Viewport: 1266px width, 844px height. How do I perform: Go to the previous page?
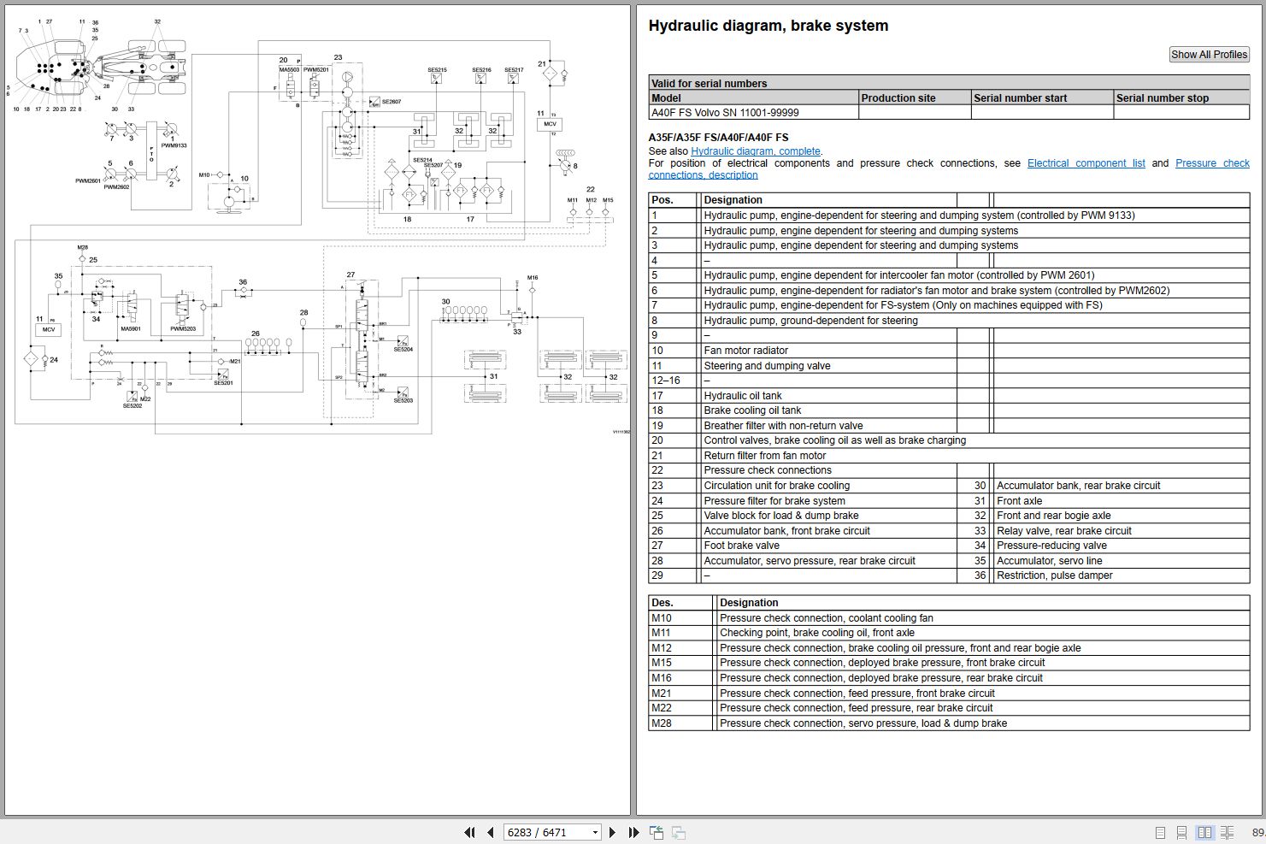[491, 832]
